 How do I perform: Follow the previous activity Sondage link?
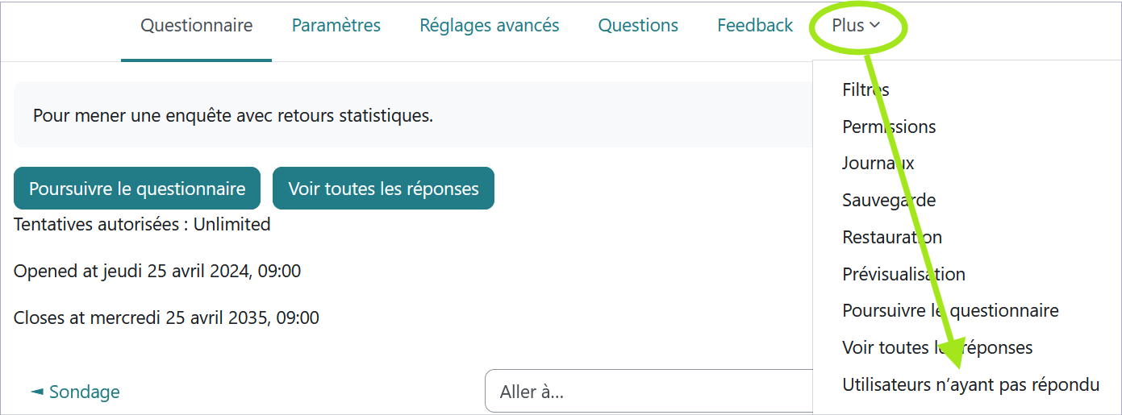pos(75,392)
